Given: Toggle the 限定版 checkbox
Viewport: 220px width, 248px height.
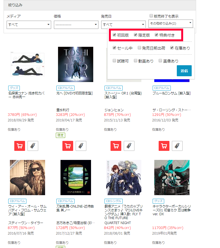Looking at the screenshot, I should (136, 35).
